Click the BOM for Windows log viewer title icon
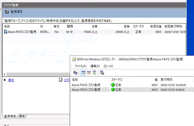Image resolution: width=194 pixels, height=126 pixels. tap(74, 59)
